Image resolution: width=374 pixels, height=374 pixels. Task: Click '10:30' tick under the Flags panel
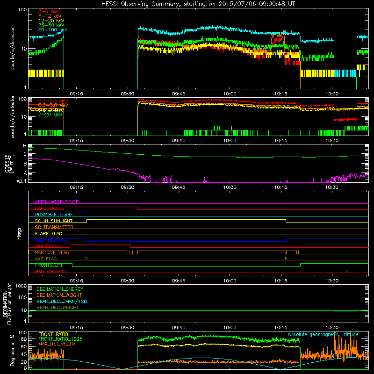coord(332,281)
